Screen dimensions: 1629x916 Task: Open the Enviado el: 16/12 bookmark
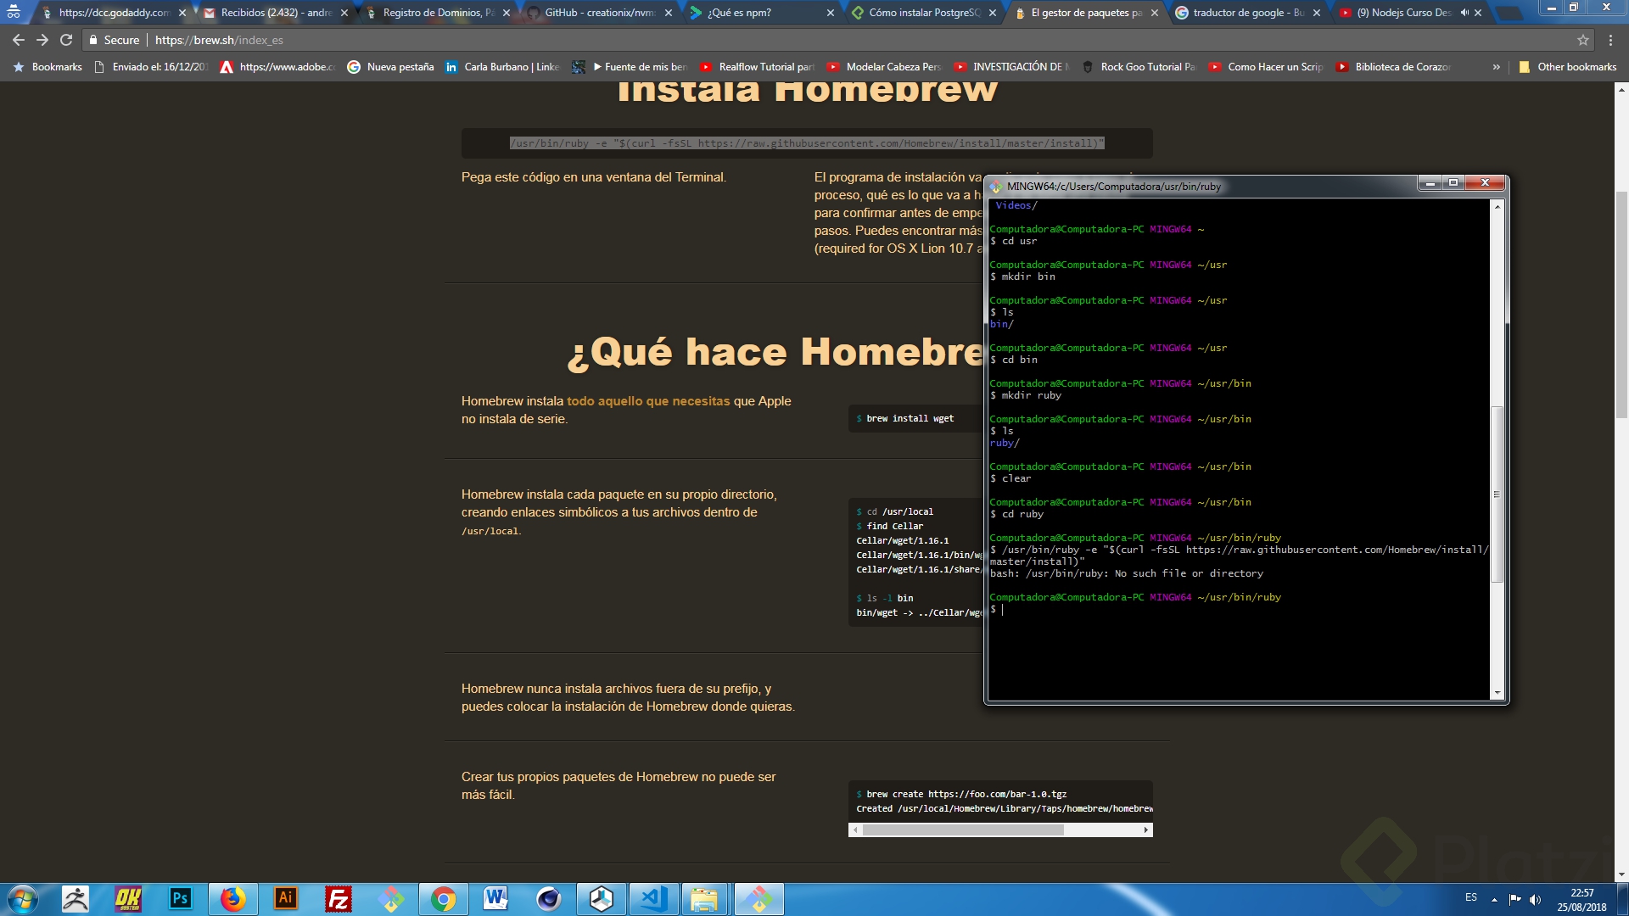coord(151,67)
